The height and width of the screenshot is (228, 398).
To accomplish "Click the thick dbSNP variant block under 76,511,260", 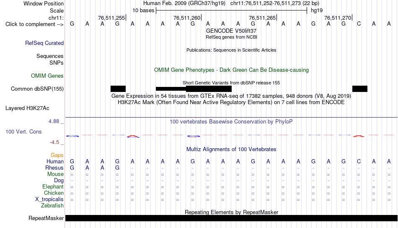I will [x=209, y=89].
